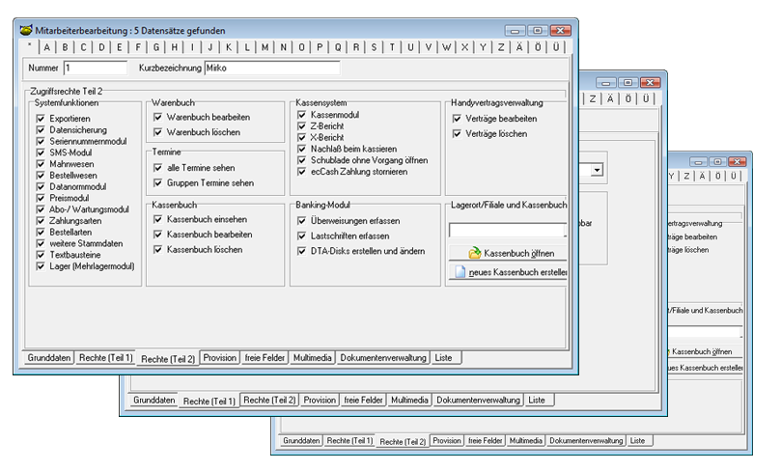Click the Kurzbezeichnung field containing Mirko
The height and width of the screenshot is (471, 781).
pos(272,68)
